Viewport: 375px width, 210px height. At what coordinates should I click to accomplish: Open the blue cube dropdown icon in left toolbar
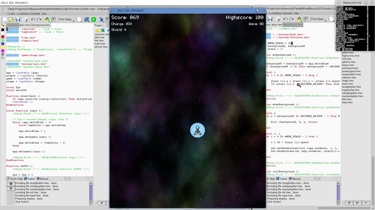[101, 19]
